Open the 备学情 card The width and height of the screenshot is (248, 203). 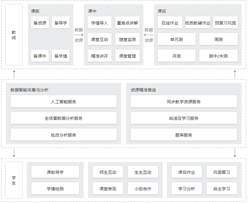click(x=61, y=55)
